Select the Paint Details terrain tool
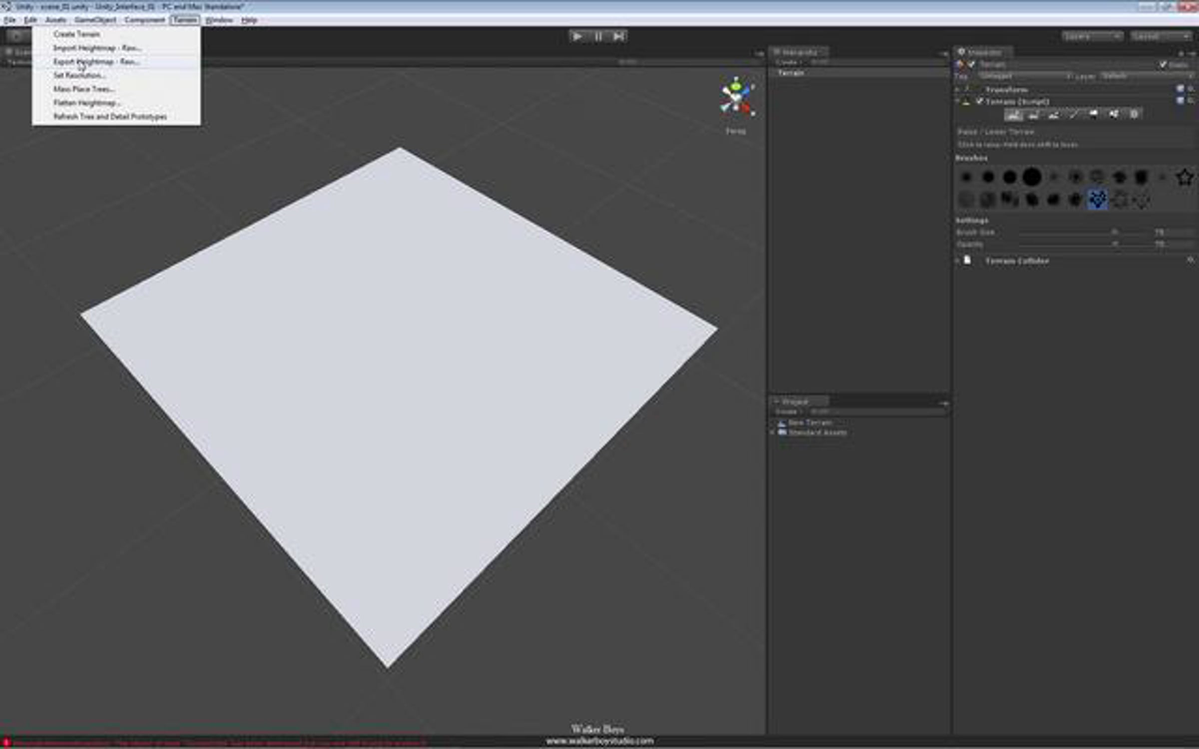 1114,115
